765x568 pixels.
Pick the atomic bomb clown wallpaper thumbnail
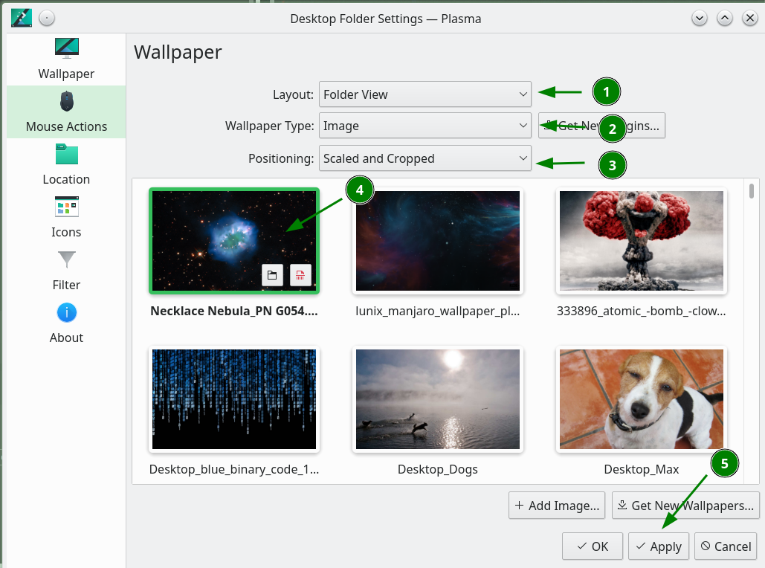tap(641, 240)
